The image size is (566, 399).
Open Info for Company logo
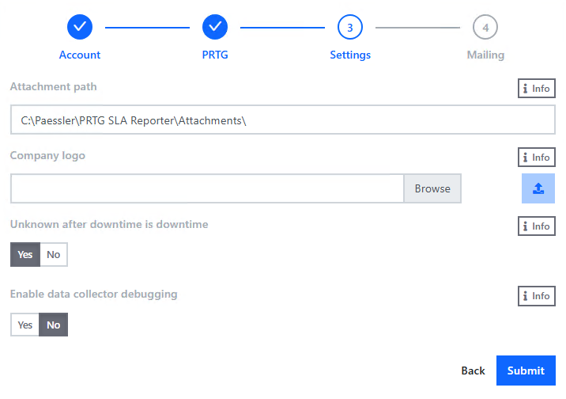coord(537,158)
